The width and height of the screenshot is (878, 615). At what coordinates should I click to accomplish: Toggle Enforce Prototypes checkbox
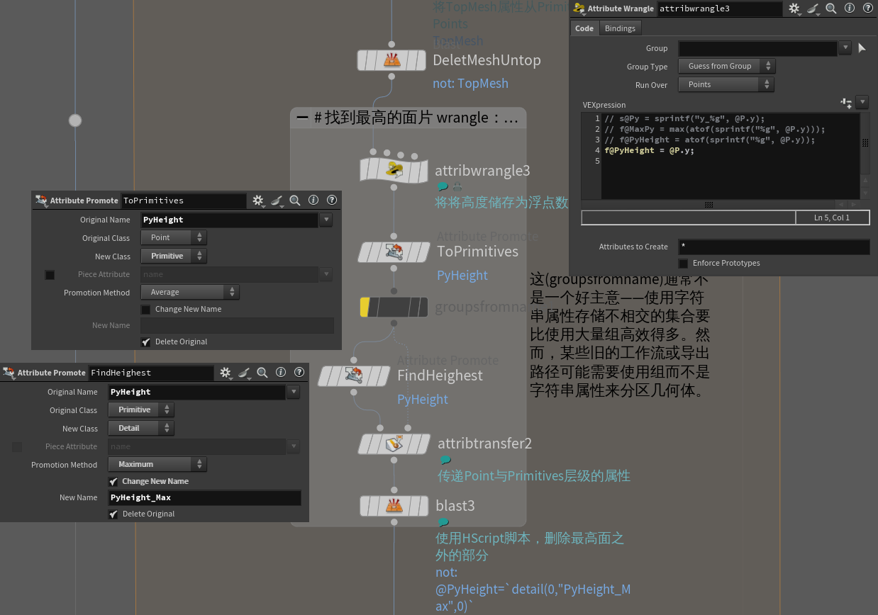(x=684, y=264)
